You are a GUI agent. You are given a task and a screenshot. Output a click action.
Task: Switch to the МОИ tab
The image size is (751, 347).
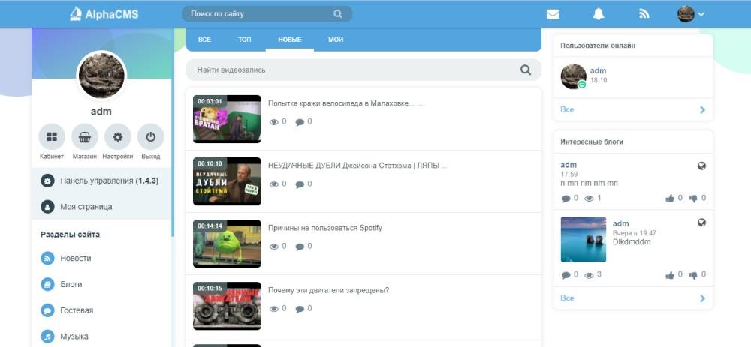[x=336, y=39]
